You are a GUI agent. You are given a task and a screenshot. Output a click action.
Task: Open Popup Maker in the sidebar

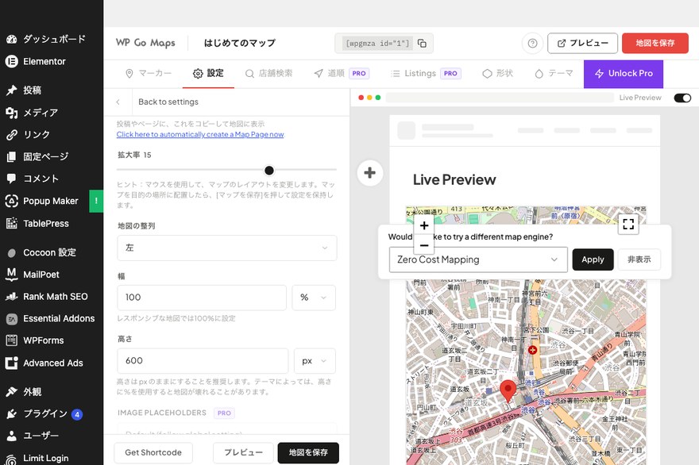pyautogui.click(x=50, y=201)
